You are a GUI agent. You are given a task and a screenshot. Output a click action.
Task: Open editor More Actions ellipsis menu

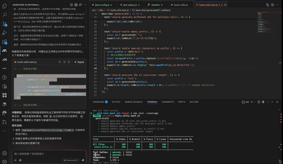coord(277,5)
